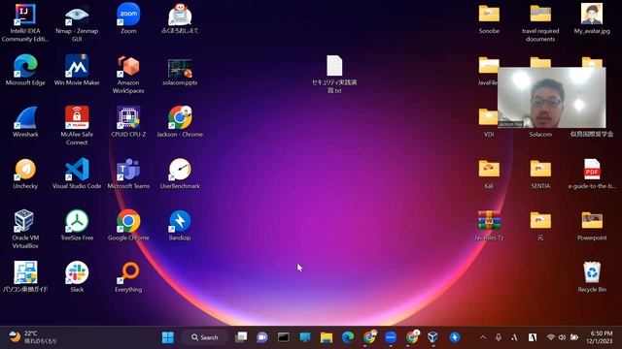This screenshot has height=349, width=622.
Task: Open the JavaFile folder
Action: pos(488,65)
